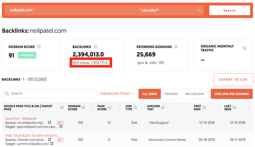Click Organic Monthly Traffic help icon

(x=244, y=48)
